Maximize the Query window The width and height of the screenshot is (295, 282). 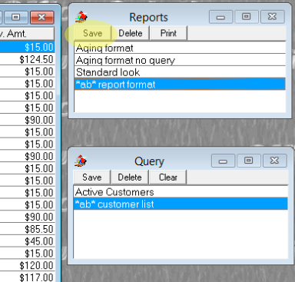point(248,161)
